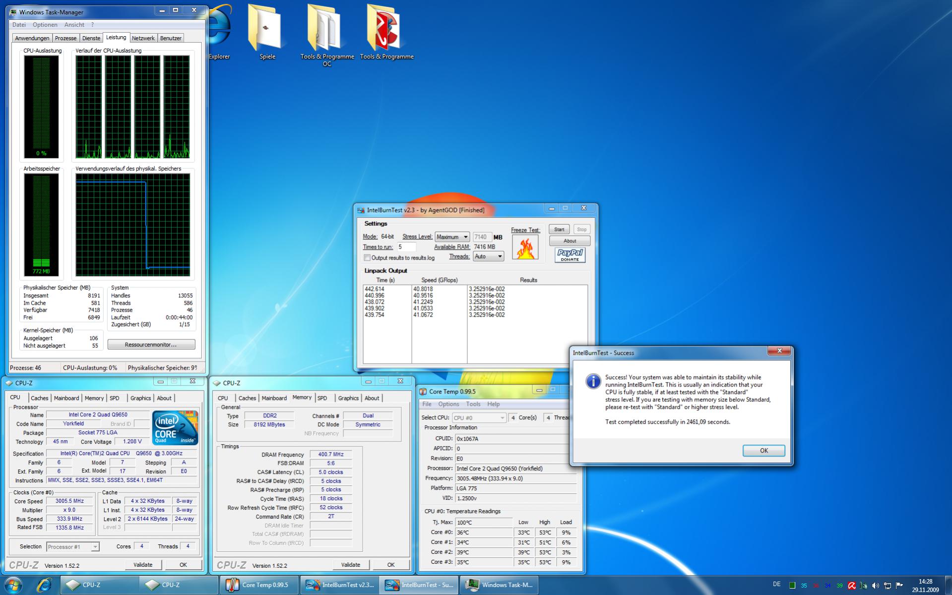Click OK in the CPU-Z window showing DDR2
The height and width of the screenshot is (595, 952).
pos(391,565)
